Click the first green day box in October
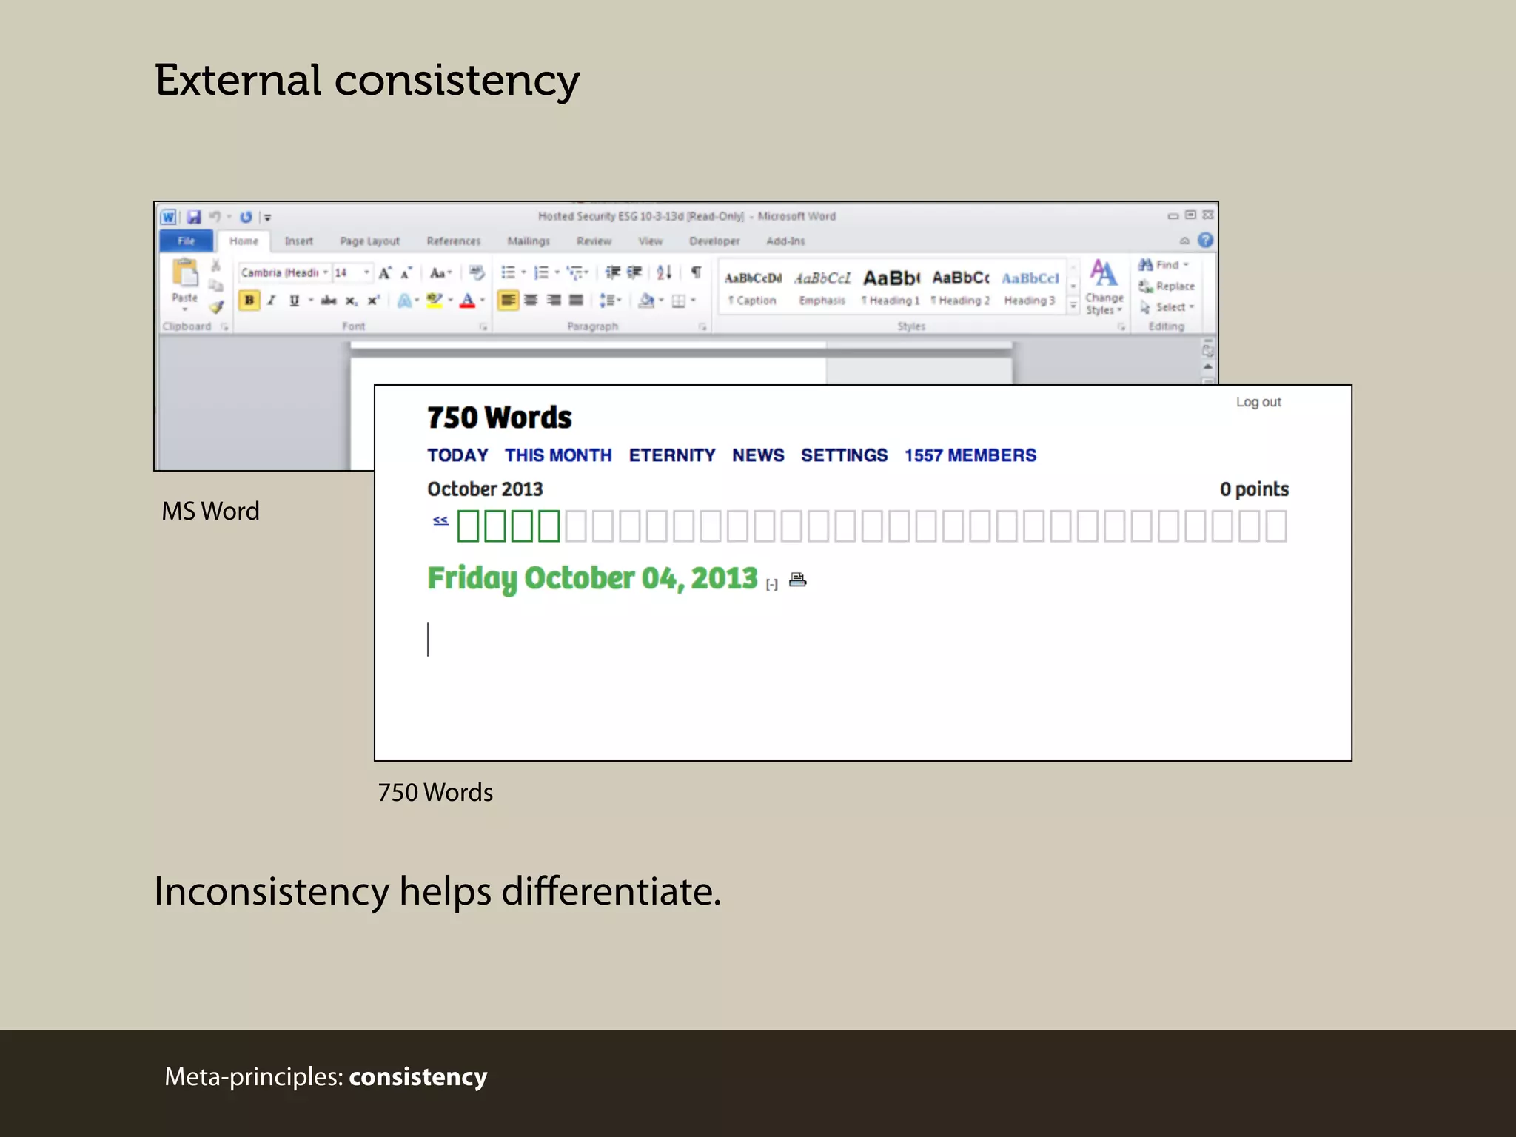1516x1137 pixels. click(468, 526)
